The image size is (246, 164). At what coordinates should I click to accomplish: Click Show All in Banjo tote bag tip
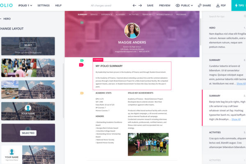coord(236,119)
